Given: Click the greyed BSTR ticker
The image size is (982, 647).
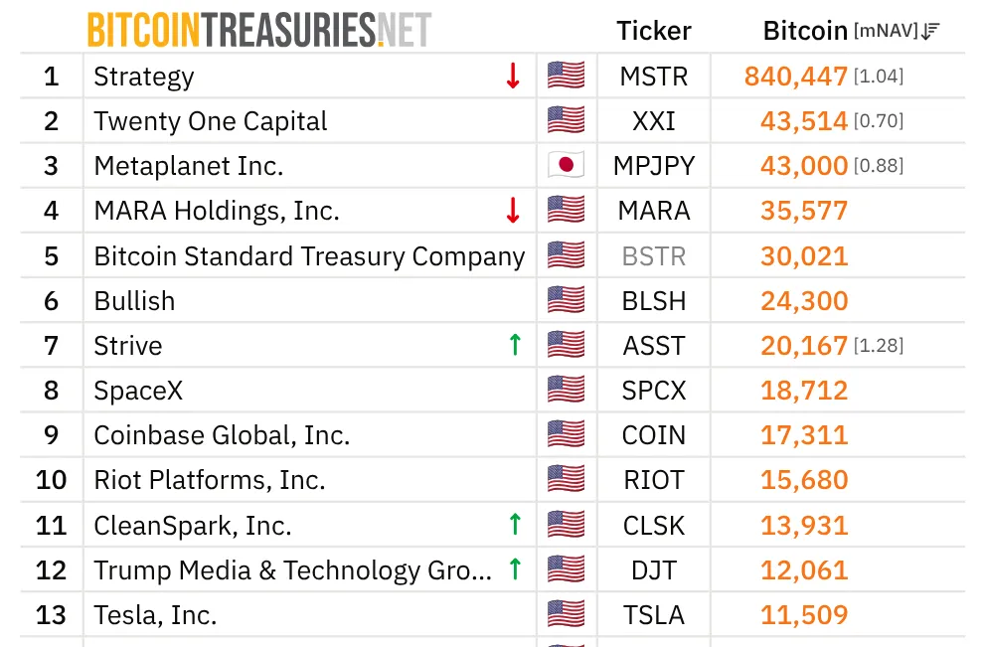Looking at the screenshot, I should click(x=654, y=256).
